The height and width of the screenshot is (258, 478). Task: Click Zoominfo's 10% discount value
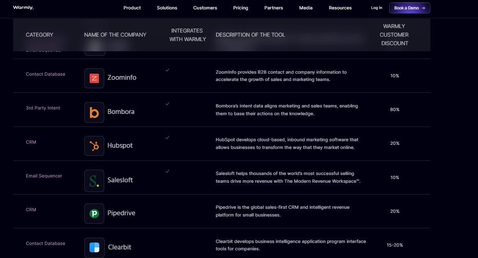[395, 76]
